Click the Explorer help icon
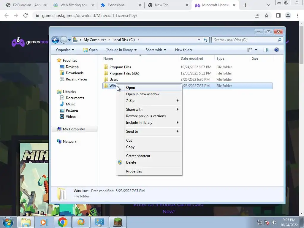The image size is (304, 228). (x=277, y=50)
